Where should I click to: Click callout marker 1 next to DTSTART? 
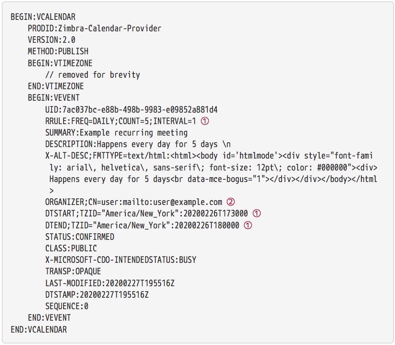pyautogui.click(x=257, y=214)
